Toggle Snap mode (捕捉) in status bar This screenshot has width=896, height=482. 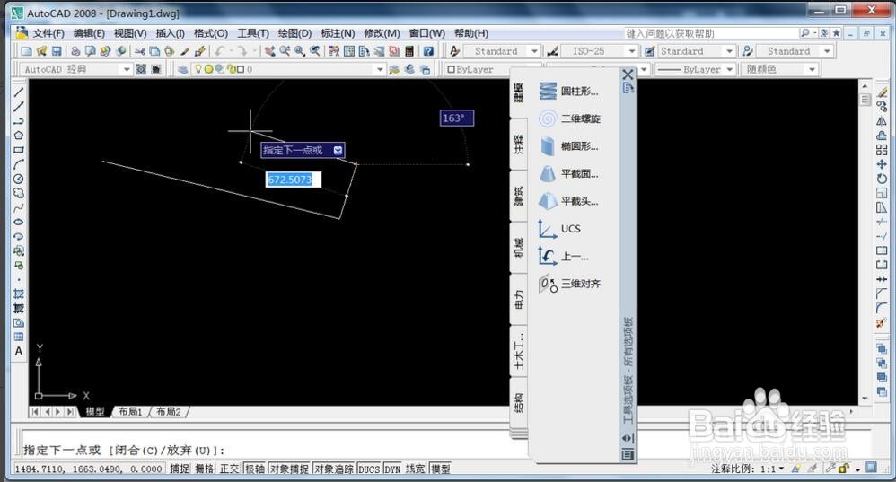[180, 469]
